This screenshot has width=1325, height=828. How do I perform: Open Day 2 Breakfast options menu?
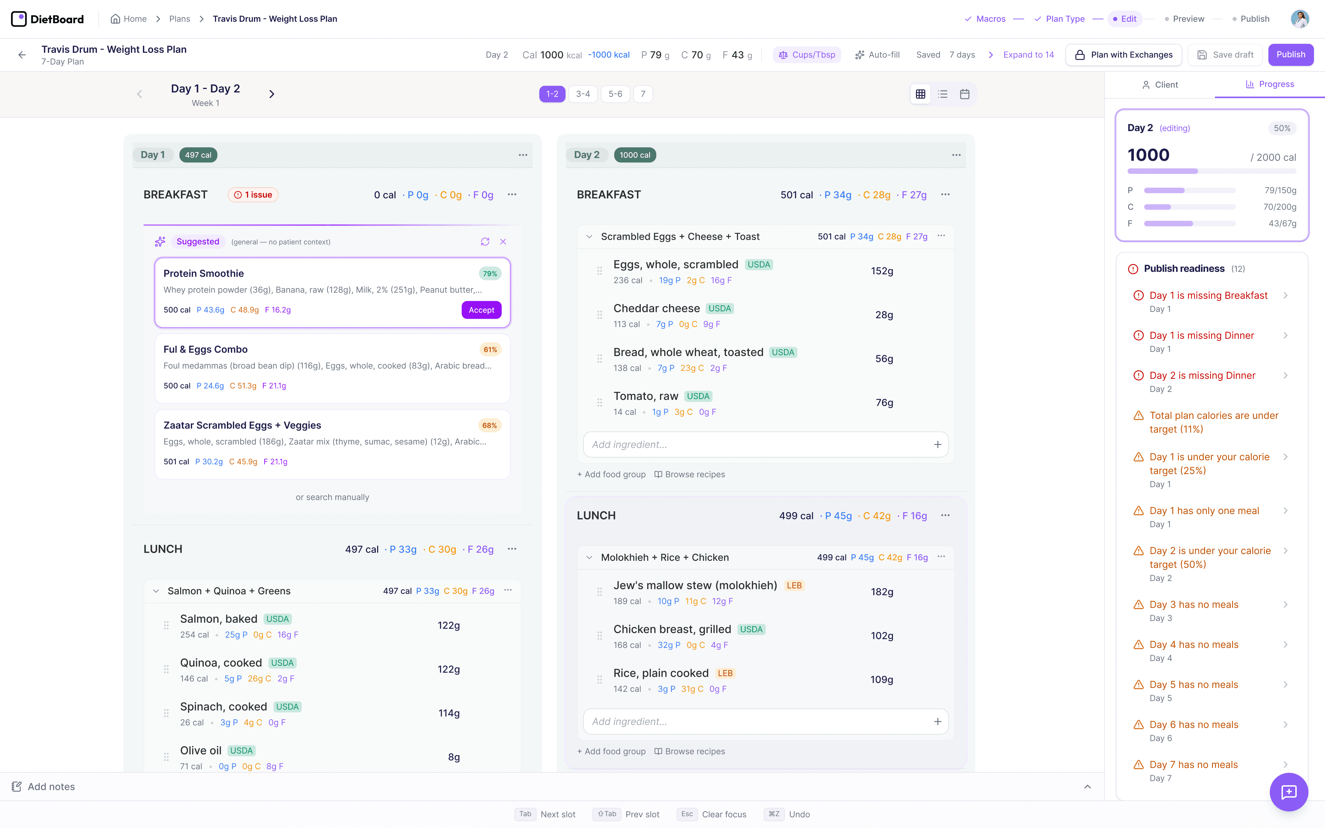(945, 194)
